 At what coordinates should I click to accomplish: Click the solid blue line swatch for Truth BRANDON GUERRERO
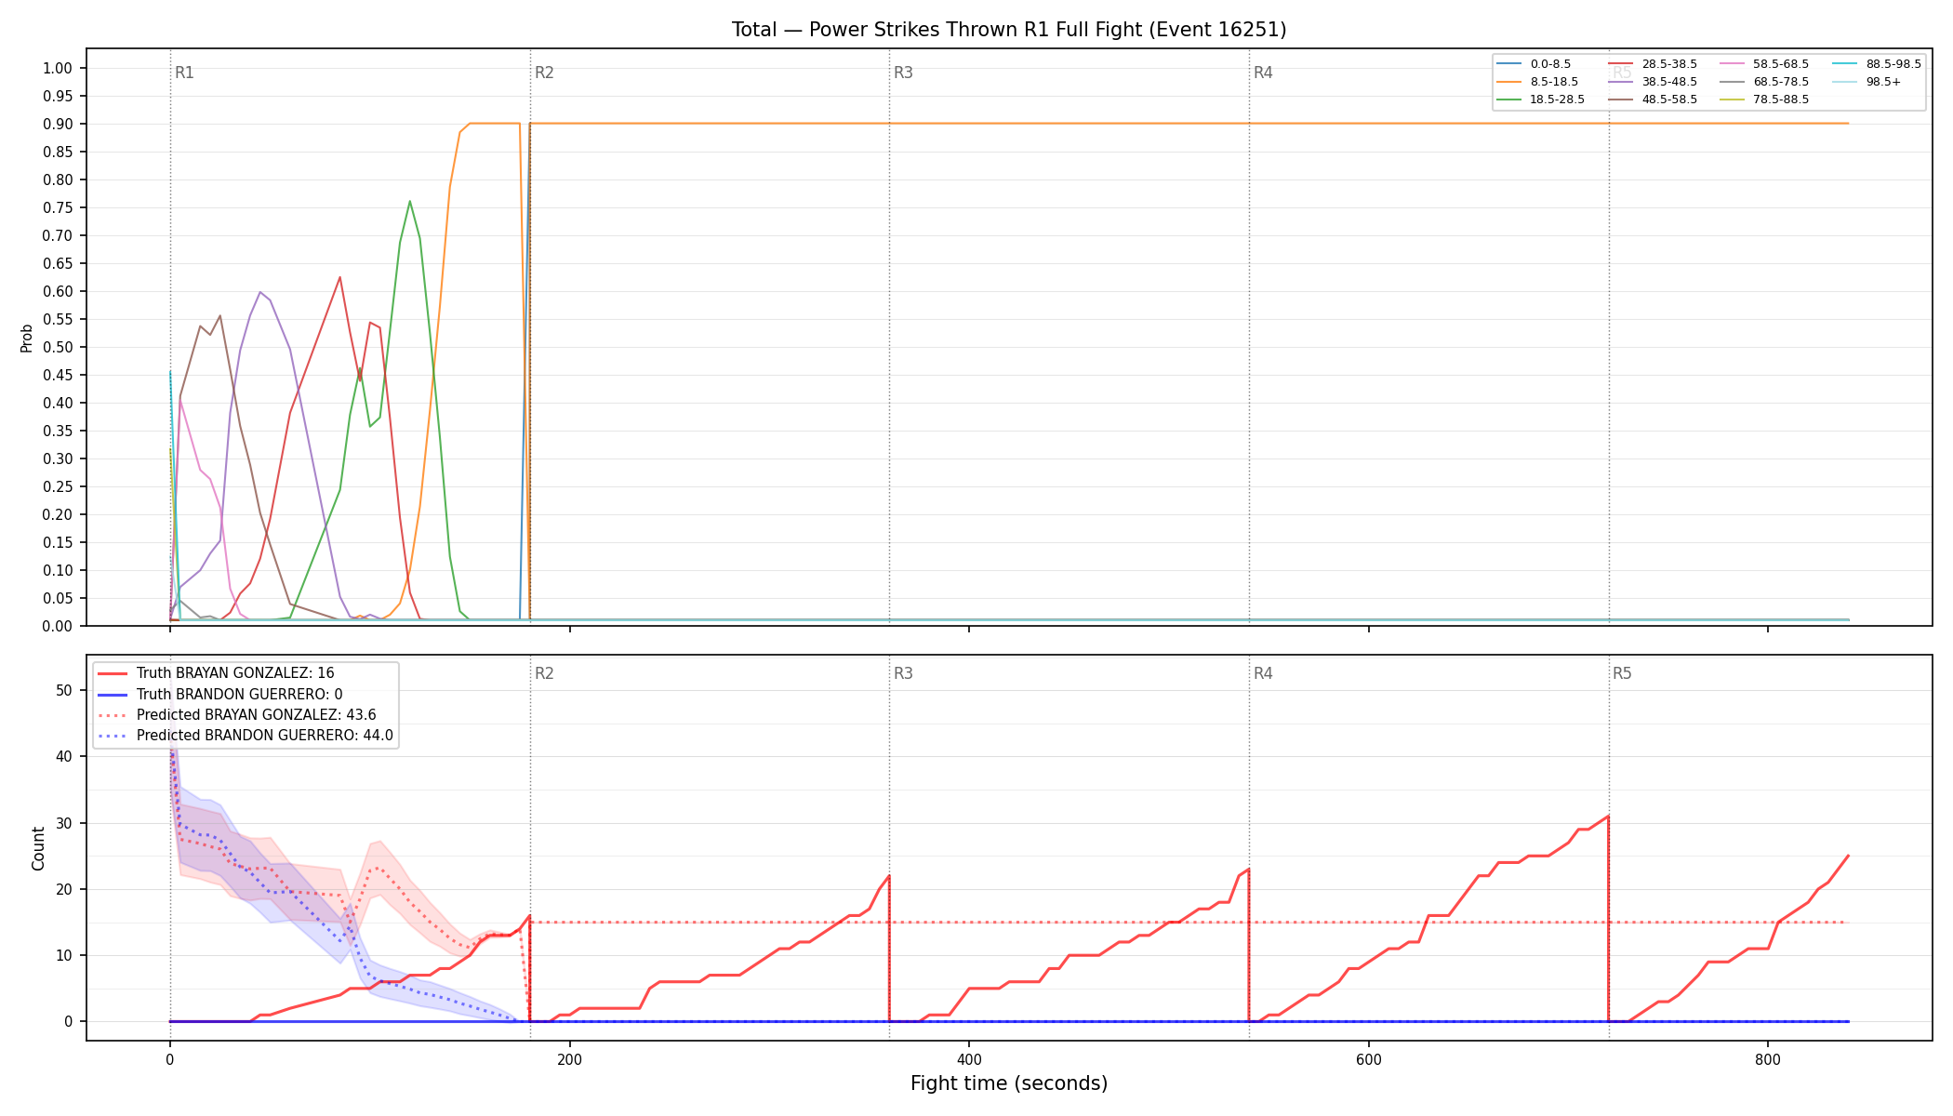click(113, 695)
